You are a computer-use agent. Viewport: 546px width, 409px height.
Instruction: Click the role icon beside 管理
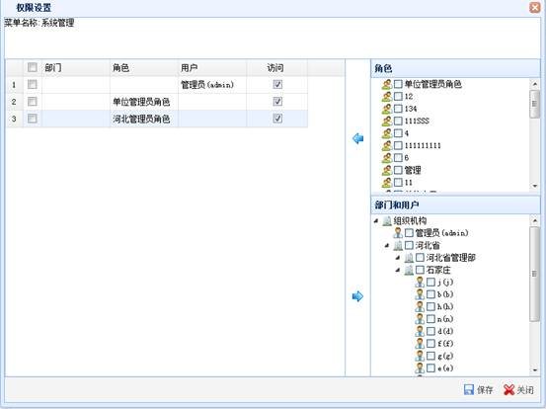(x=386, y=170)
